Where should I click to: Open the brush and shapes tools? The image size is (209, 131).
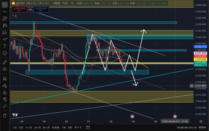(x=5, y=39)
